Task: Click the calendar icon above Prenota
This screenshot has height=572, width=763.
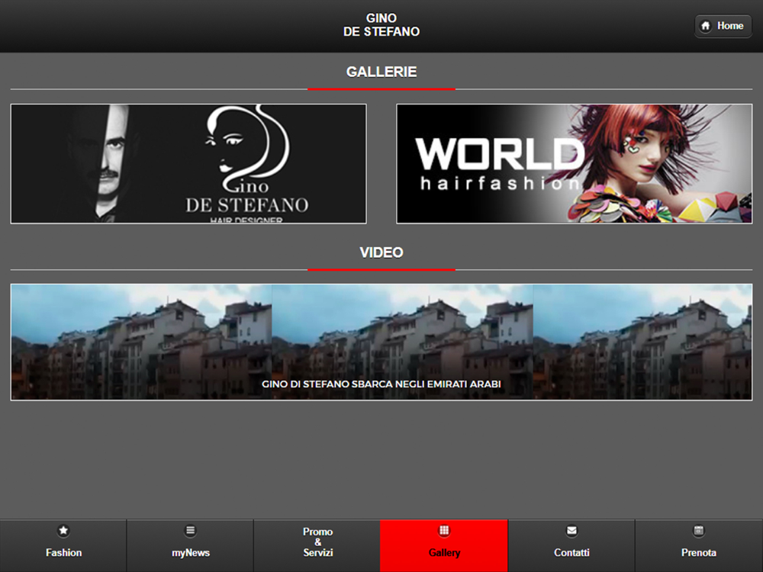Action: click(699, 531)
